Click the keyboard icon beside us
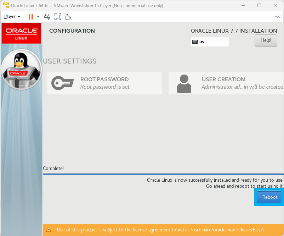This screenshot has height=236, width=284. coord(195,42)
